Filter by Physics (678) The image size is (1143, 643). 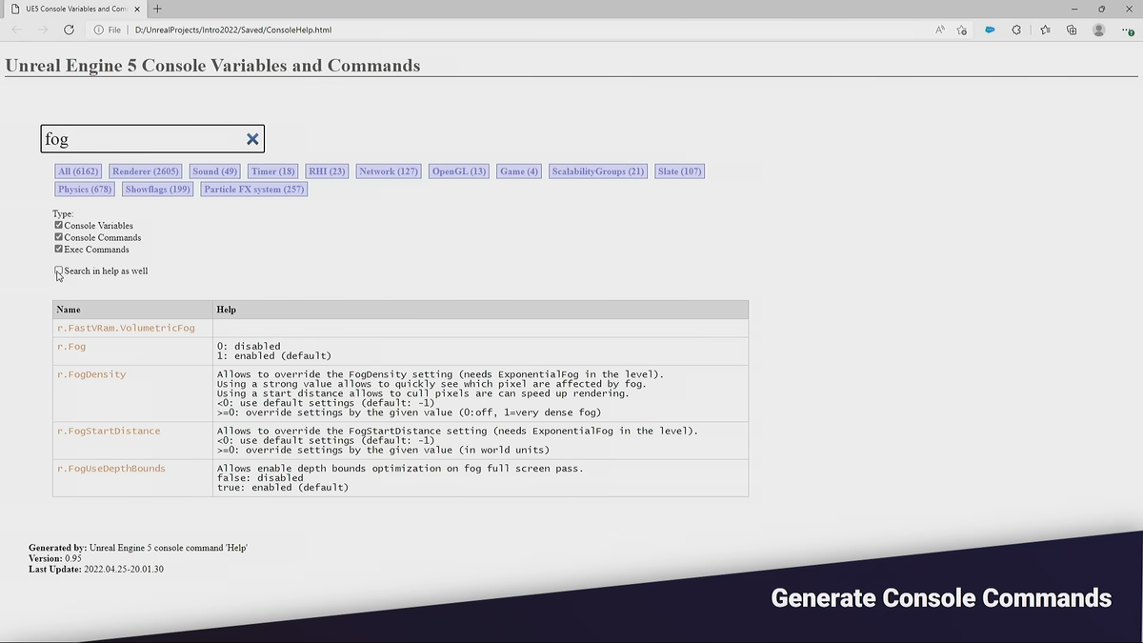[85, 189]
